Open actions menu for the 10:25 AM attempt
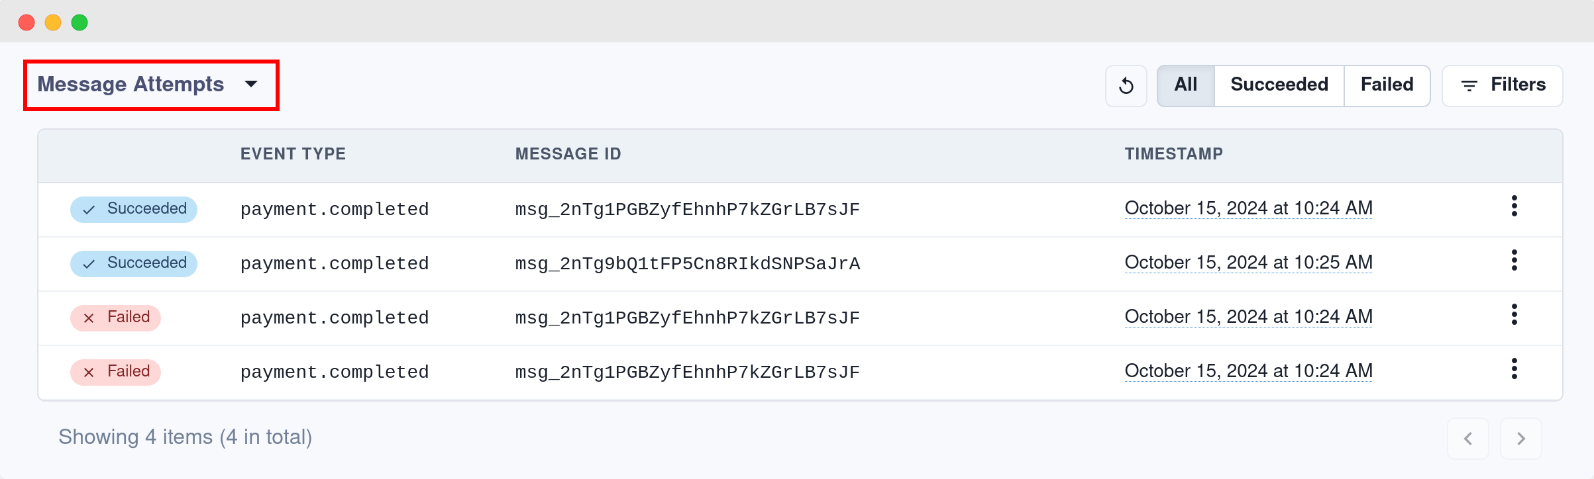 (x=1515, y=261)
